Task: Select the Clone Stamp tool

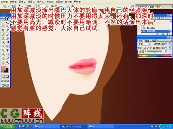Action: [x=3, y=39]
